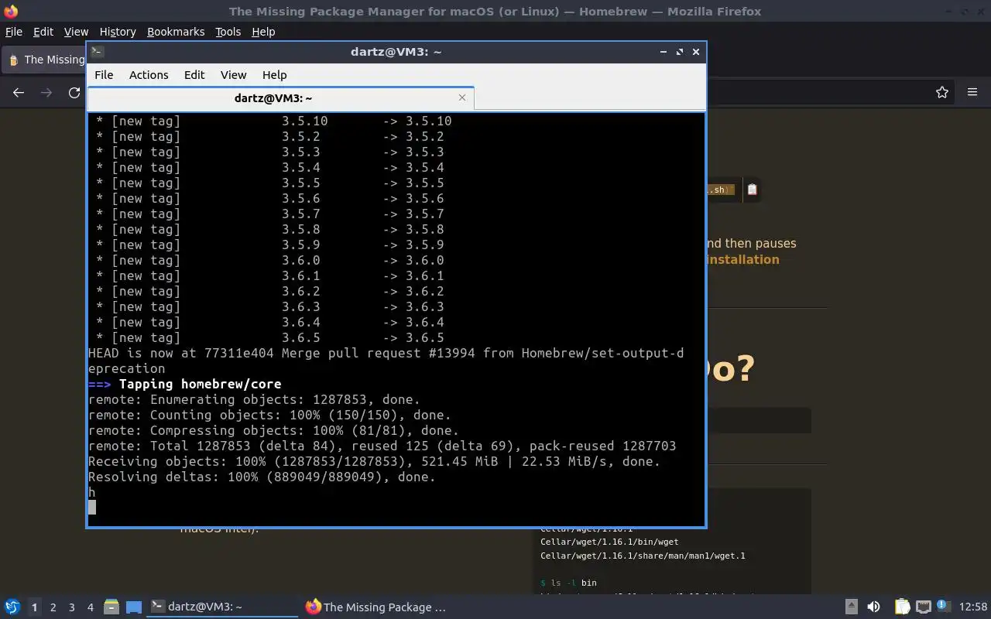This screenshot has height=619, width=991.
Task: Open Firefox's History menu
Action: pyautogui.click(x=118, y=32)
